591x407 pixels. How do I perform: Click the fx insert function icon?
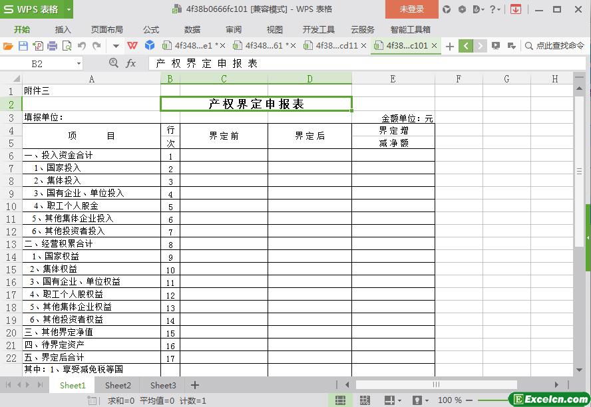(130, 63)
